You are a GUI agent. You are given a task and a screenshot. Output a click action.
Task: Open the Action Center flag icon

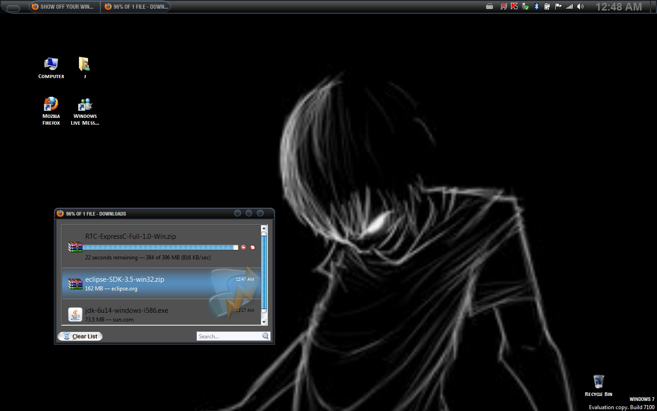558,6
